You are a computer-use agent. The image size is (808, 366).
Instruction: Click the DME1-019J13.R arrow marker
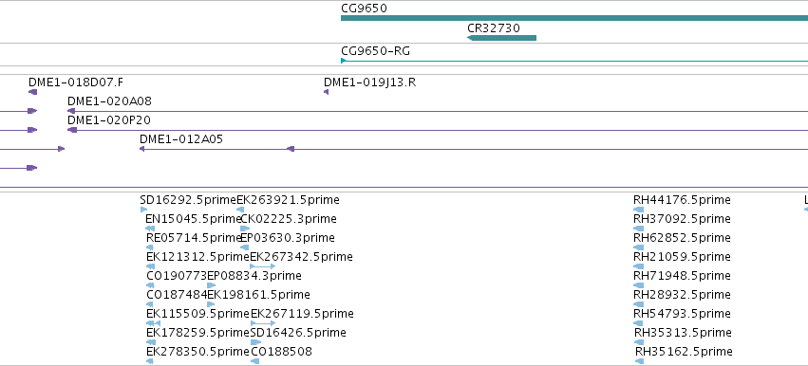pos(327,92)
